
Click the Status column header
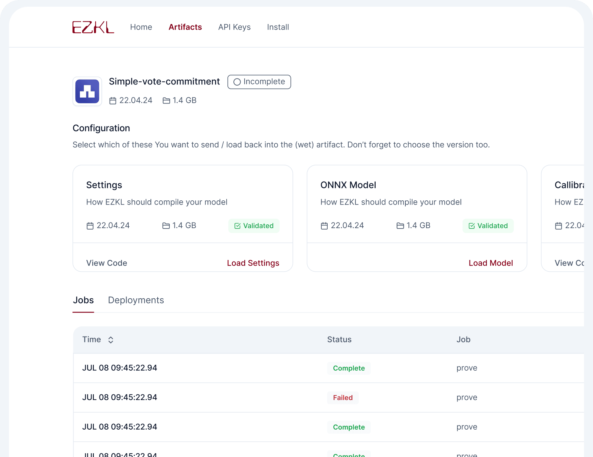[339, 340]
